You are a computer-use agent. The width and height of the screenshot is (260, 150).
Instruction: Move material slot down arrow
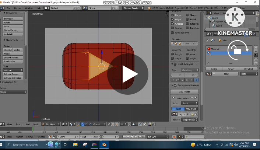(x=256, y=64)
